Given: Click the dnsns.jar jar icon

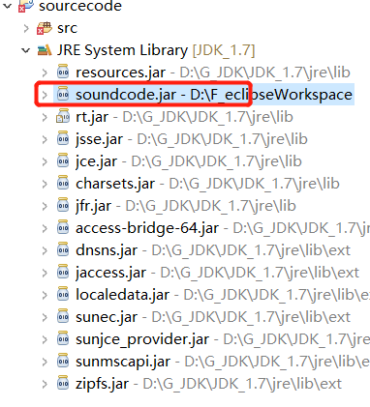Looking at the screenshot, I should 63,249.
